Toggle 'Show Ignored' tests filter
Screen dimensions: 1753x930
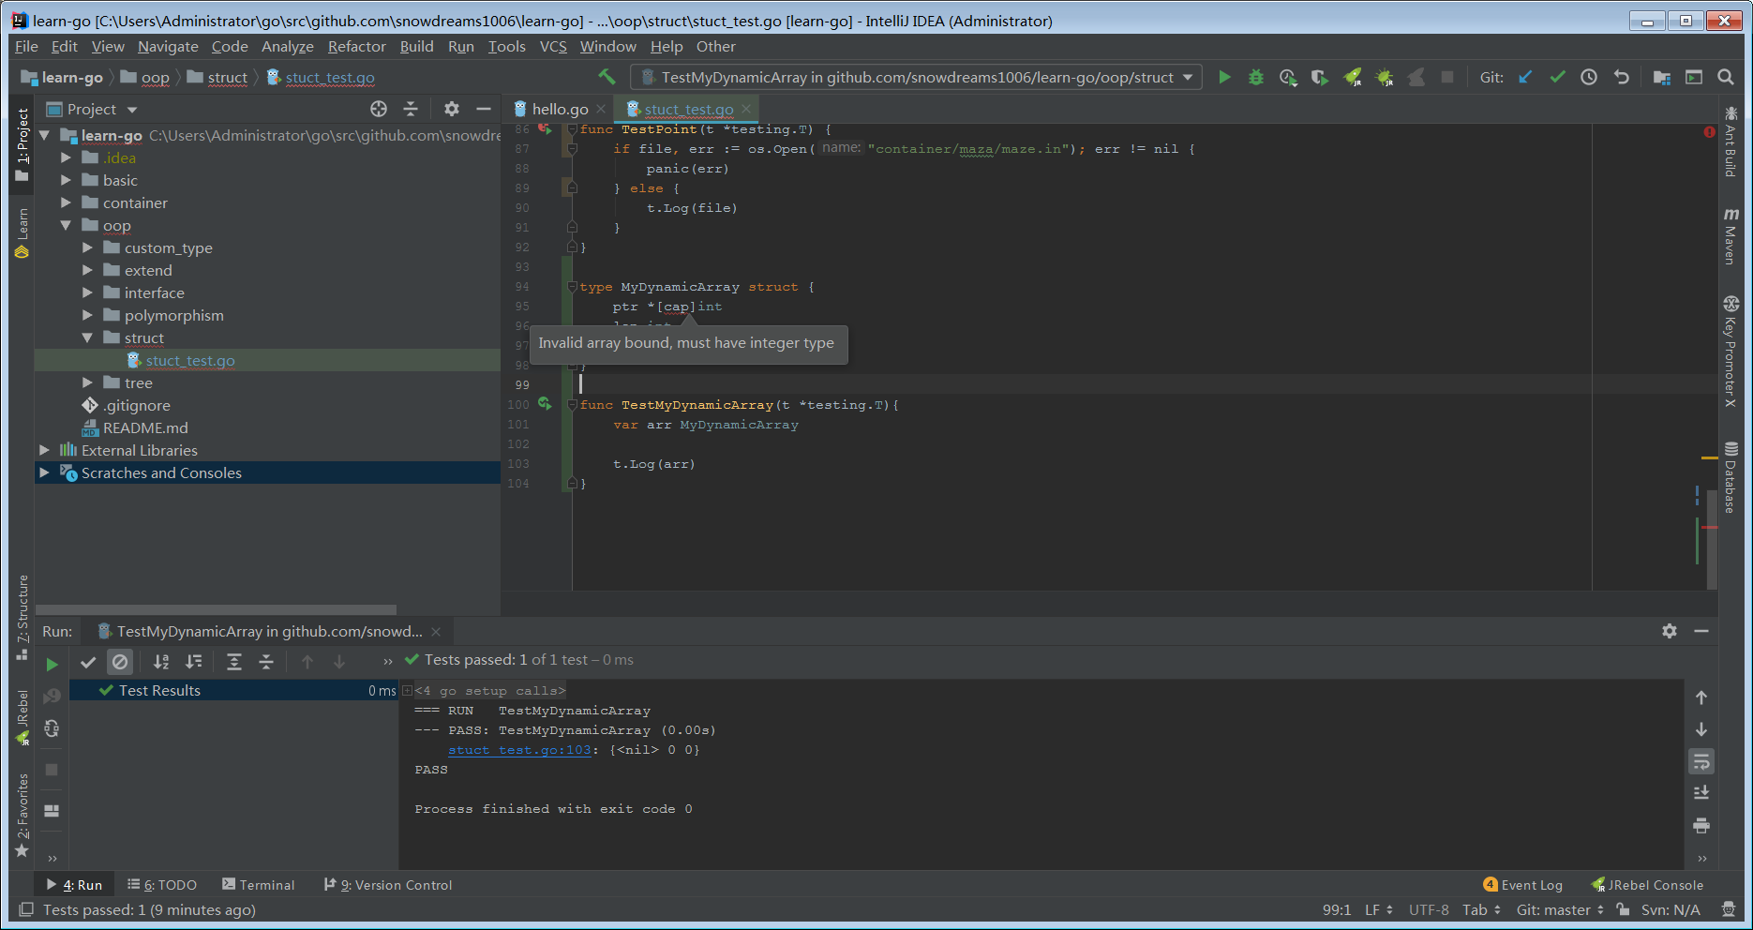point(120,662)
